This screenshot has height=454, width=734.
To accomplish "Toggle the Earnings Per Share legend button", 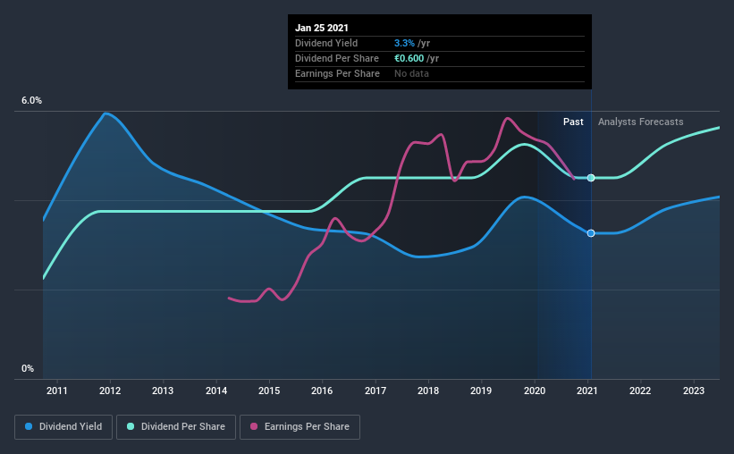I will point(300,427).
